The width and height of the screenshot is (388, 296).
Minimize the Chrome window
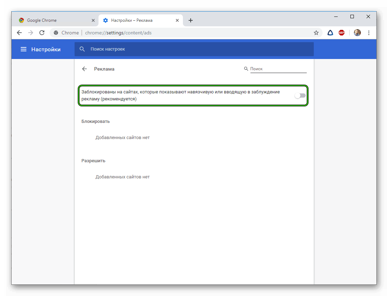tap(336, 17)
